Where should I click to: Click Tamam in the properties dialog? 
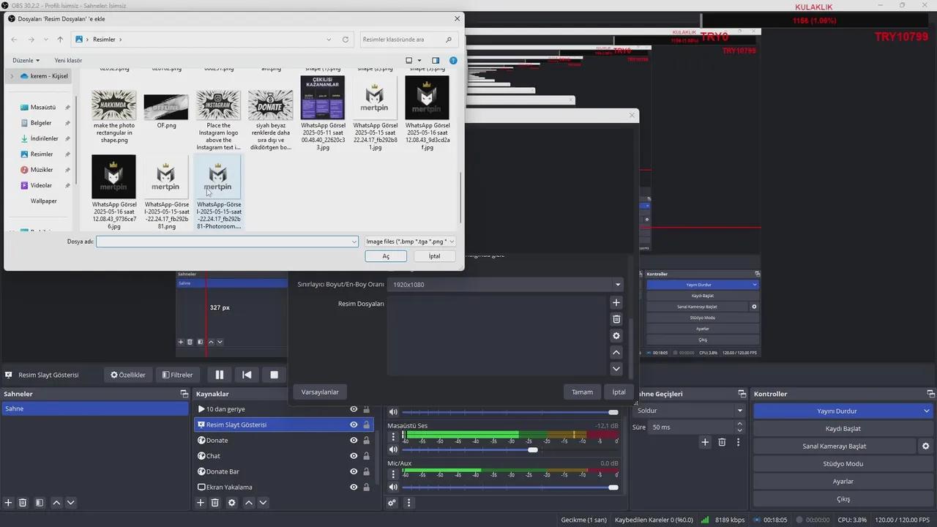[x=582, y=392]
